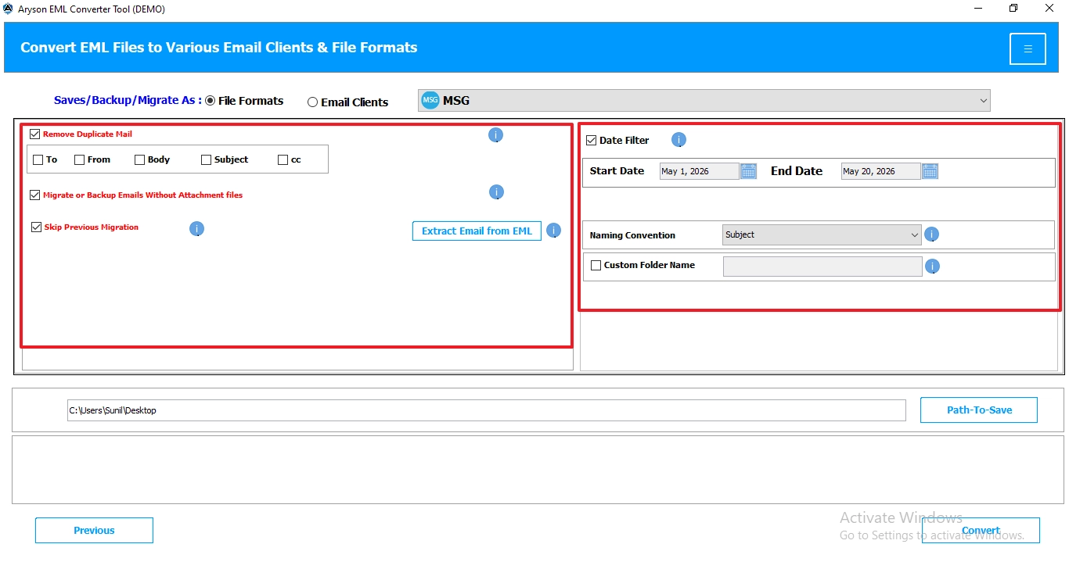1069x569 pixels.
Task: Click the End Date field showing May 20, 2026
Action: coord(880,171)
